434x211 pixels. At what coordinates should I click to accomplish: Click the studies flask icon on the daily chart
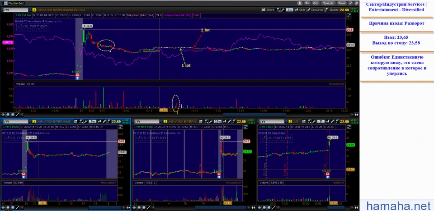point(337,122)
